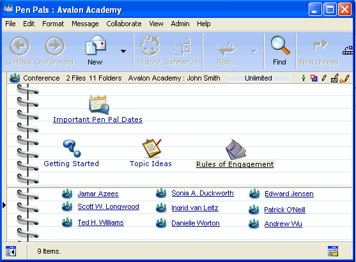Open Important Pen Pal Dates calendar icon
356x262 pixels.
coord(99,105)
